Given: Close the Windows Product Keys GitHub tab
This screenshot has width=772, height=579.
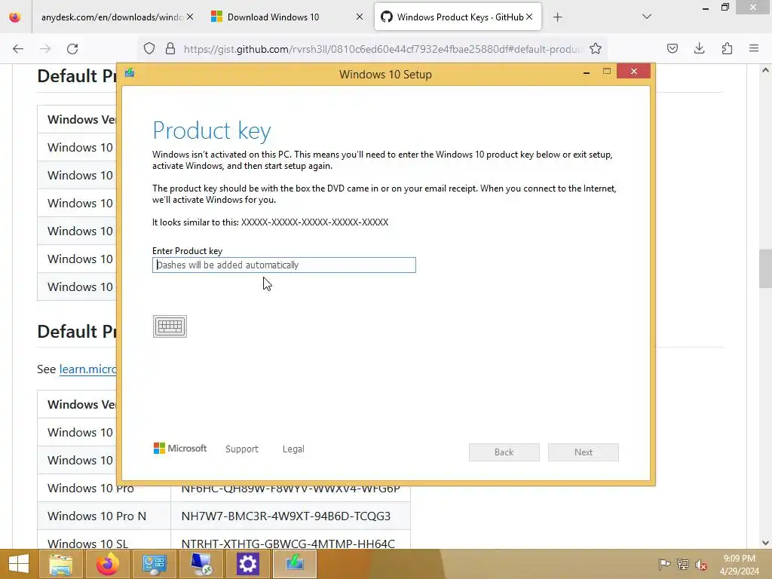Looking at the screenshot, I should tap(529, 17).
